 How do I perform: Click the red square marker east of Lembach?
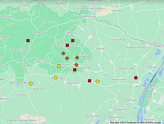pos(28,41)
